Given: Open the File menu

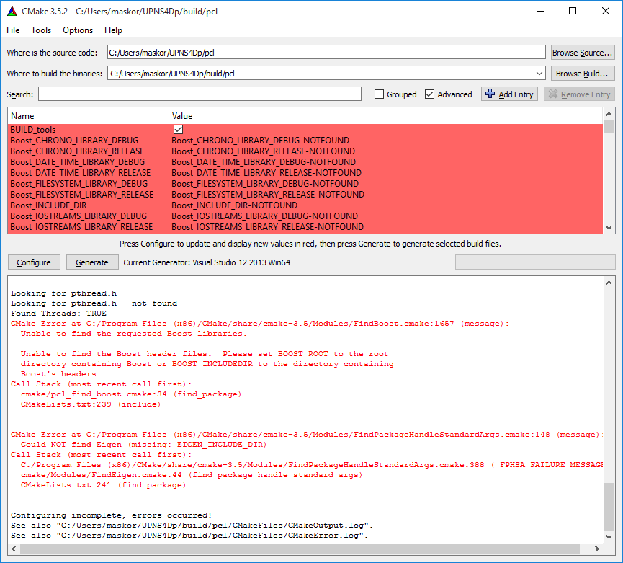Looking at the screenshot, I should [x=13, y=30].
